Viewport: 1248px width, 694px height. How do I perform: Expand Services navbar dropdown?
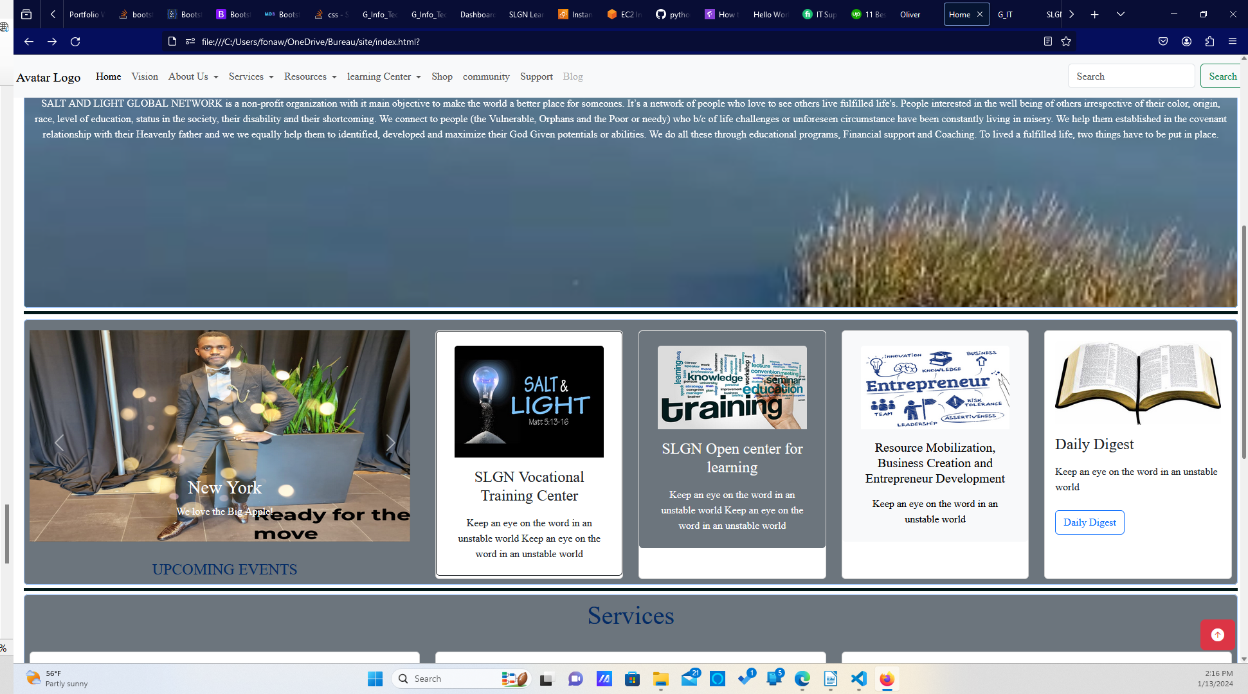(x=251, y=76)
